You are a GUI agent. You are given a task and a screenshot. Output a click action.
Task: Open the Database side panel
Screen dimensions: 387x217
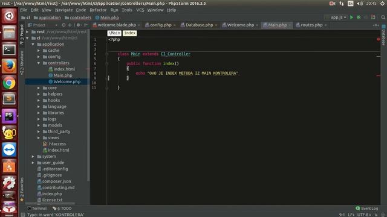[x=383, y=36]
